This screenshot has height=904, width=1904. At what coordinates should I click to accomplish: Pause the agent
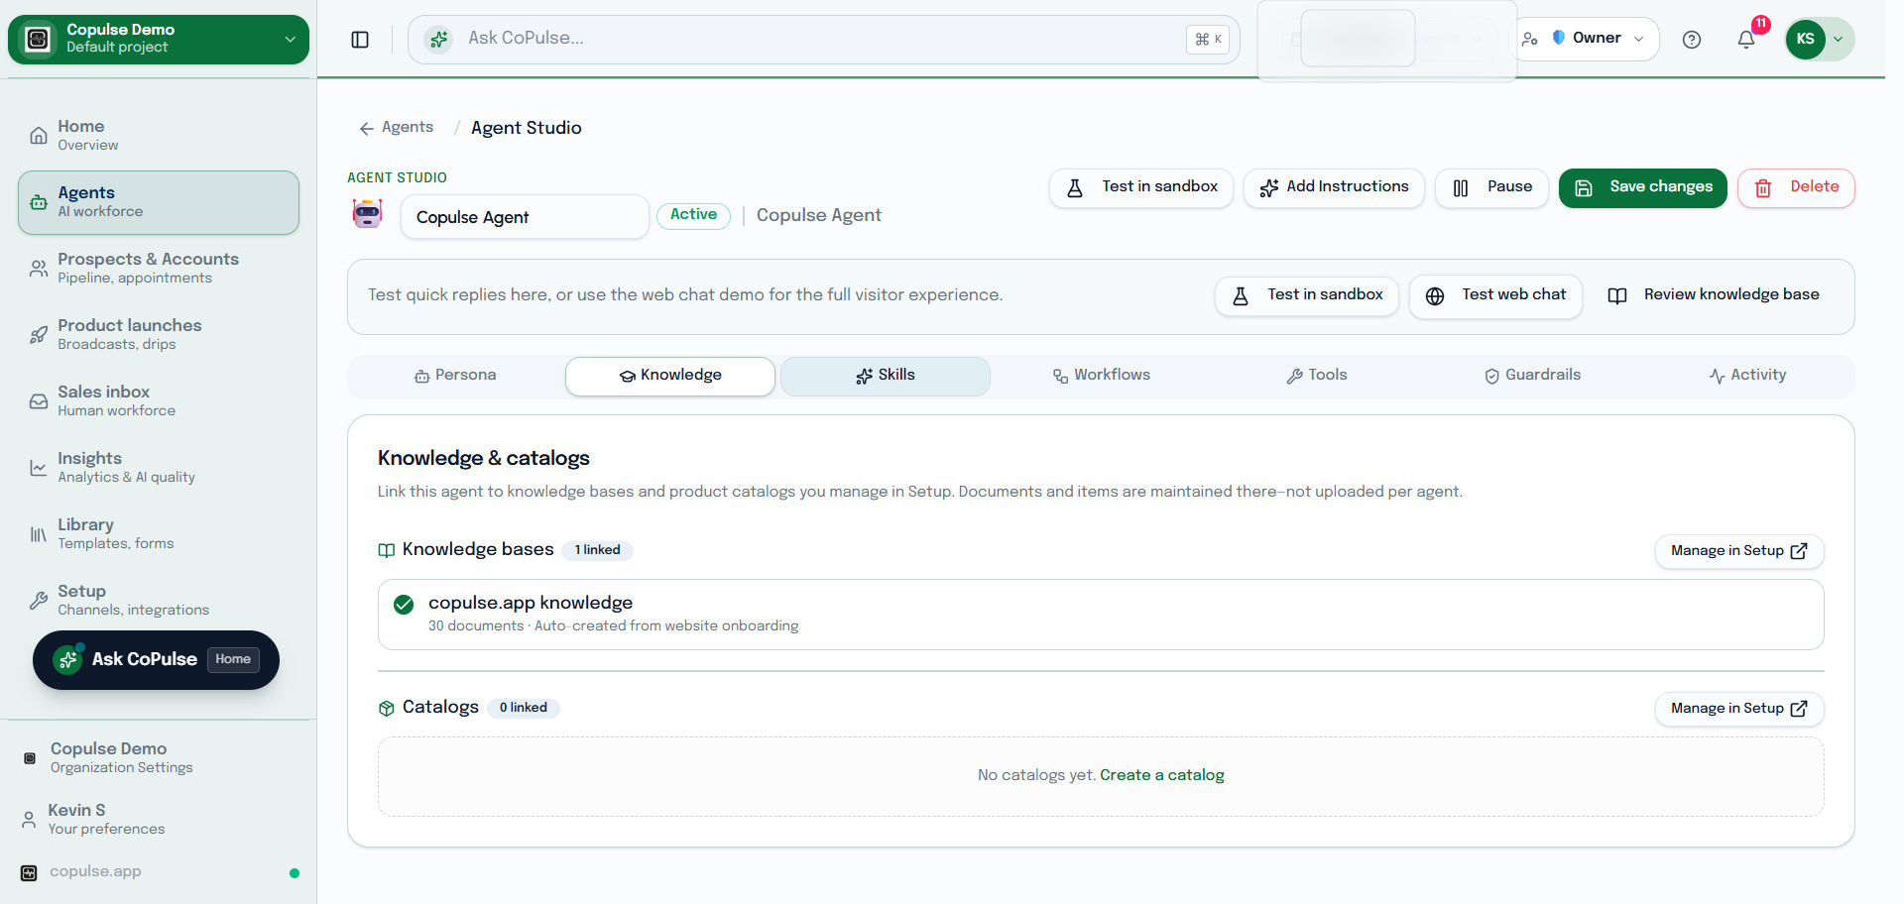1491,187
